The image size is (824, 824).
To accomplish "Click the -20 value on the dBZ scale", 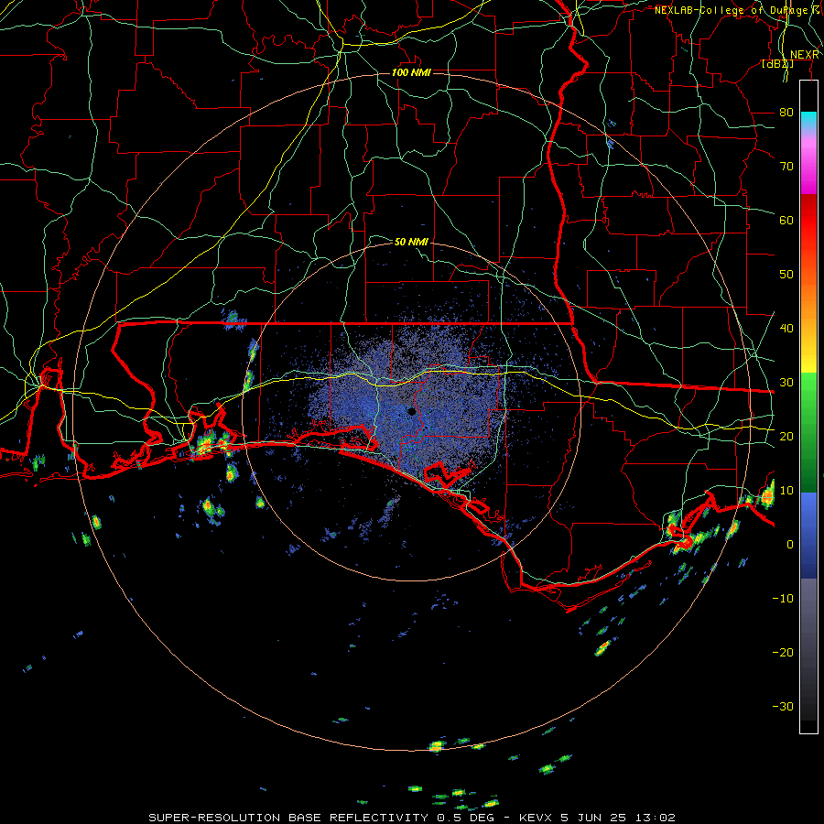I will click(x=783, y=652).
